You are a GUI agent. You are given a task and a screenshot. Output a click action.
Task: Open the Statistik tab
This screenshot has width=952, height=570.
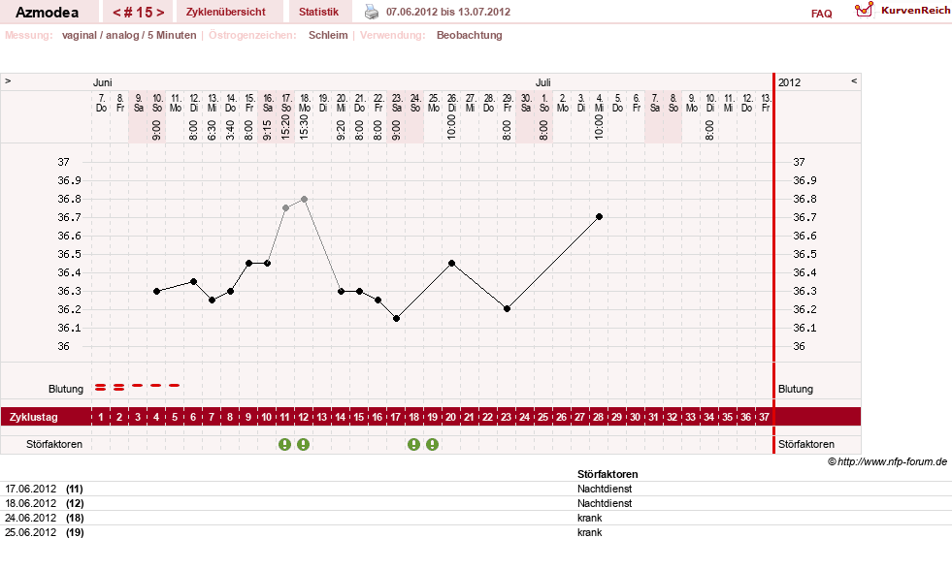[318, 12]
